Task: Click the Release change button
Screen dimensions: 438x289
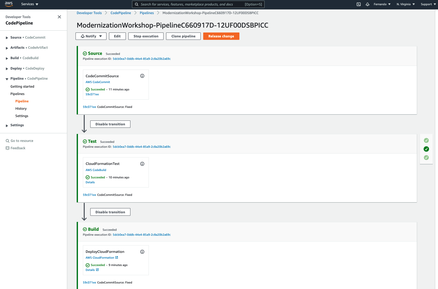Action: click(x=221, y=36)
